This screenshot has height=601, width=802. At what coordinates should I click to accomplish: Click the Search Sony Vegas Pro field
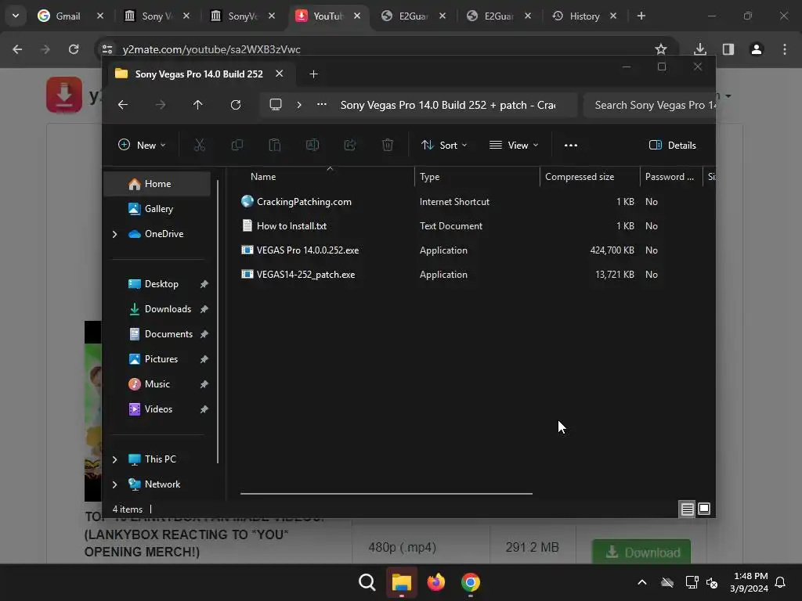649,105
